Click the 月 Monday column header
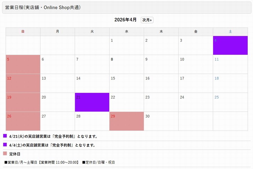Viewport: 253px width, 169px height. click(57, 31)
